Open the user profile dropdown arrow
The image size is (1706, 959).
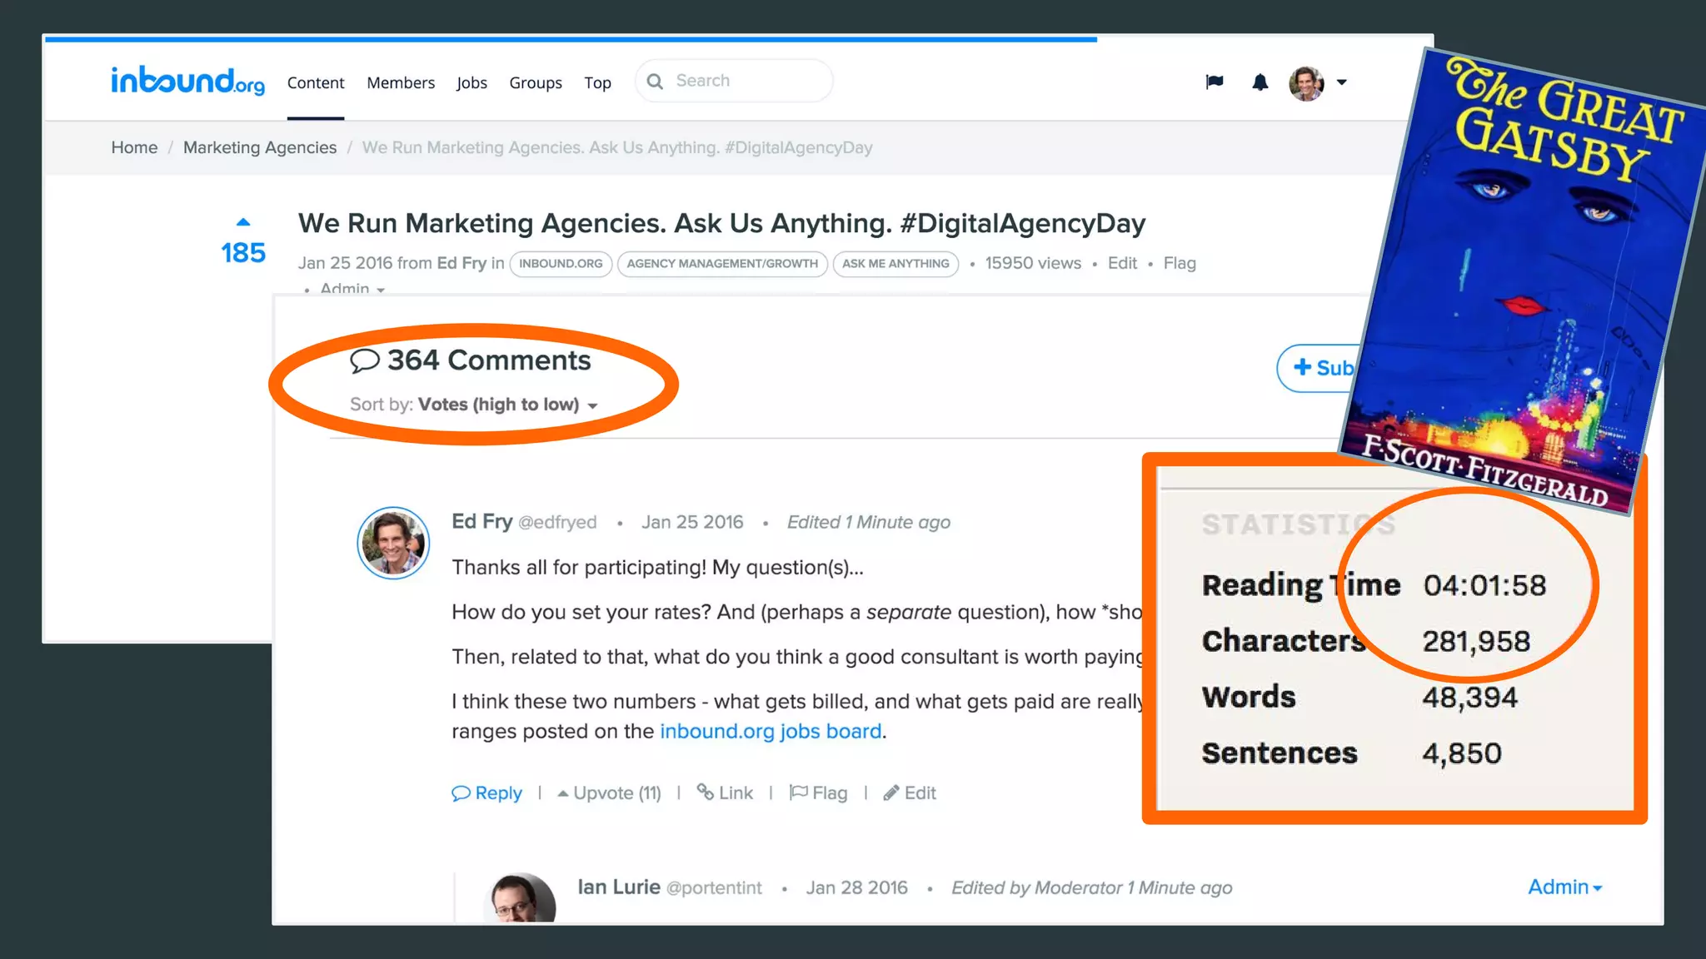1341,82
